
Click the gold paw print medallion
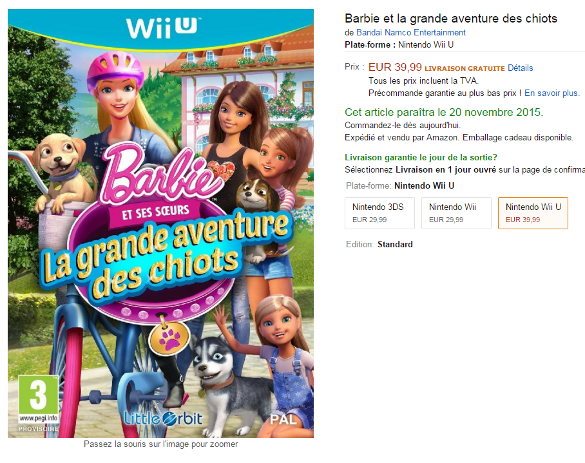click(x=169, y=339)
